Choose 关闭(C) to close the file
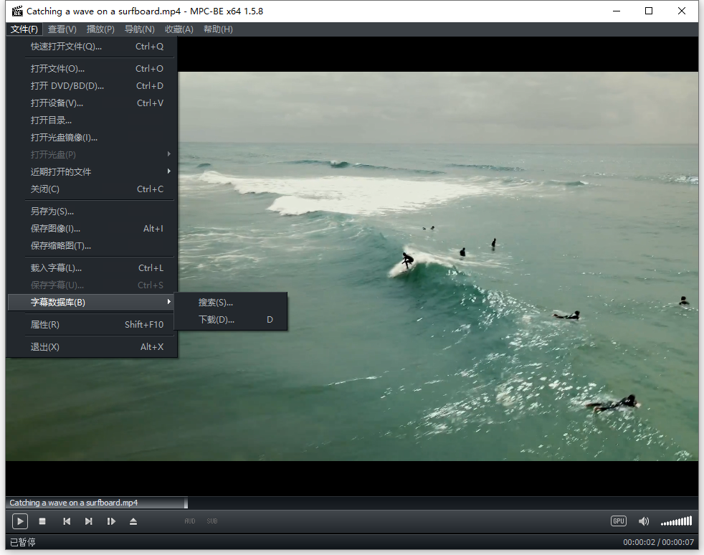The width and height of the screenshot is (704, 555). [x=92, y=189]
